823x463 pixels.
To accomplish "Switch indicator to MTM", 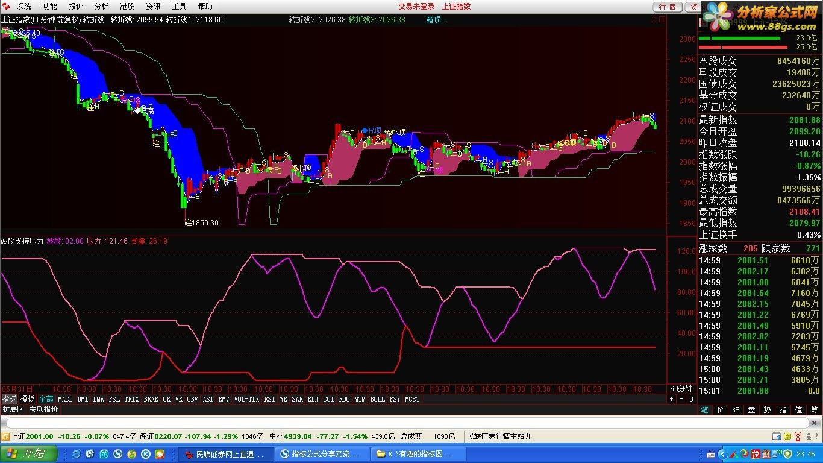I will 360,399.
